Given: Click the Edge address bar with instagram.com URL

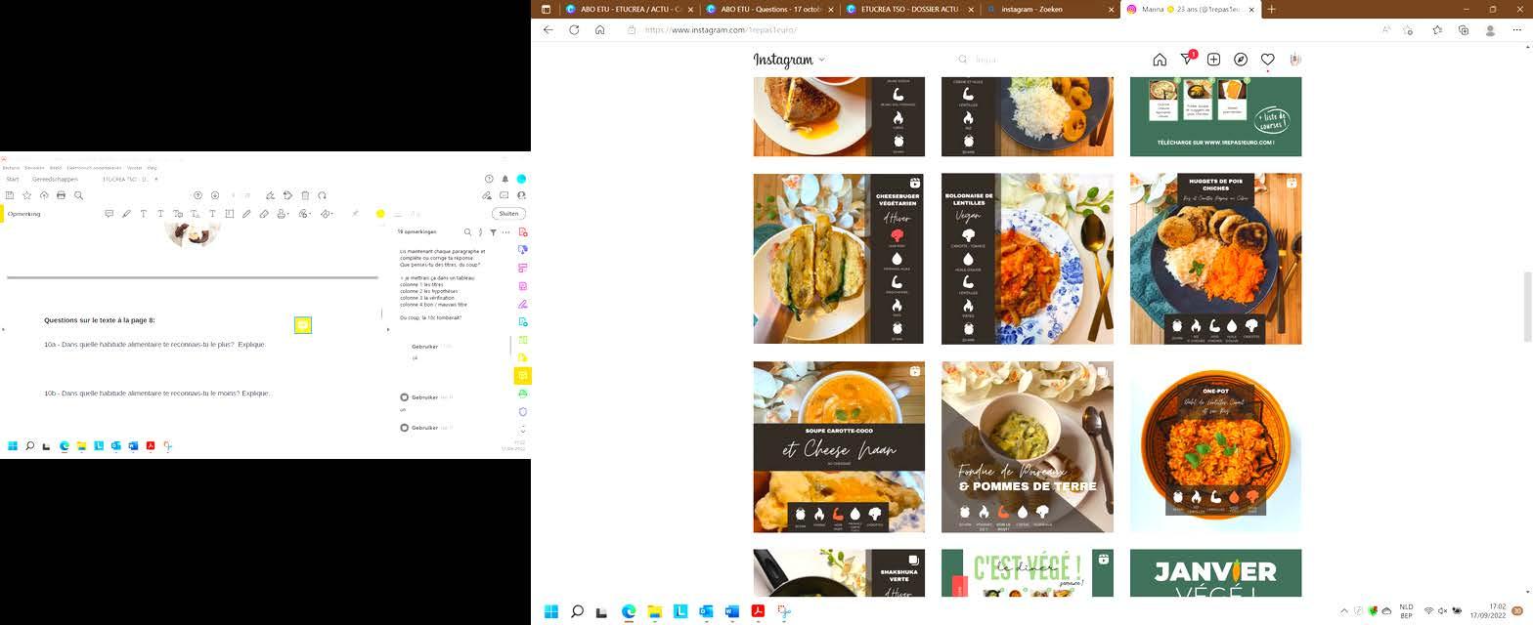Looking at the screenshot, I should (997, 30).
